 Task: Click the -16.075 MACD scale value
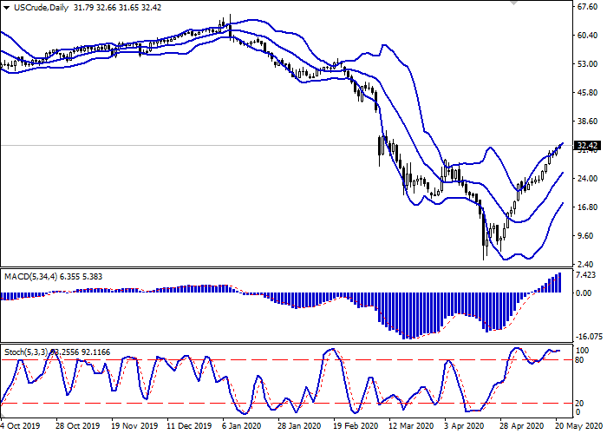point(589,338)
